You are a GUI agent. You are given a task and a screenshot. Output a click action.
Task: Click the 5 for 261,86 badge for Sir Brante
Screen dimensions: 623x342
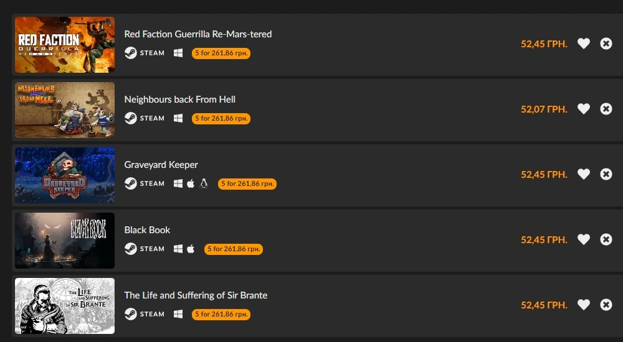coord(221,314)
